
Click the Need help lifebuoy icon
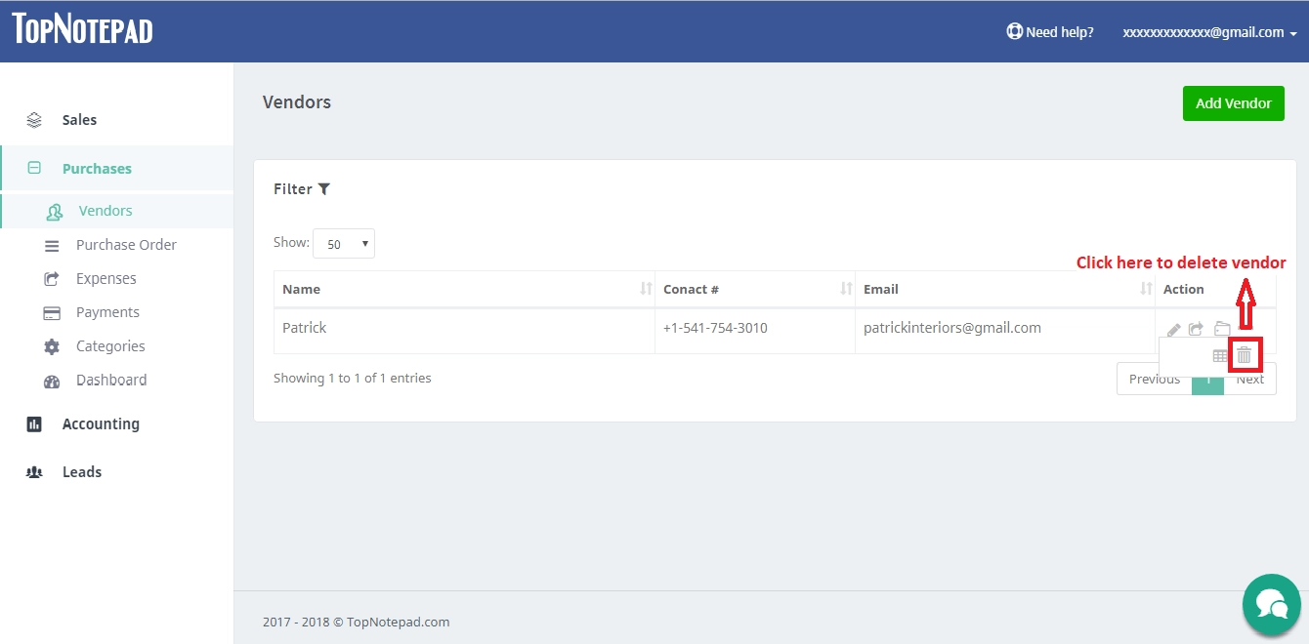click(x=1014, y=31)
